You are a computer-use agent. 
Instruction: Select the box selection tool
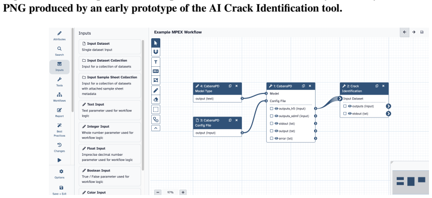pyautogui.click(x=156, y=110)
